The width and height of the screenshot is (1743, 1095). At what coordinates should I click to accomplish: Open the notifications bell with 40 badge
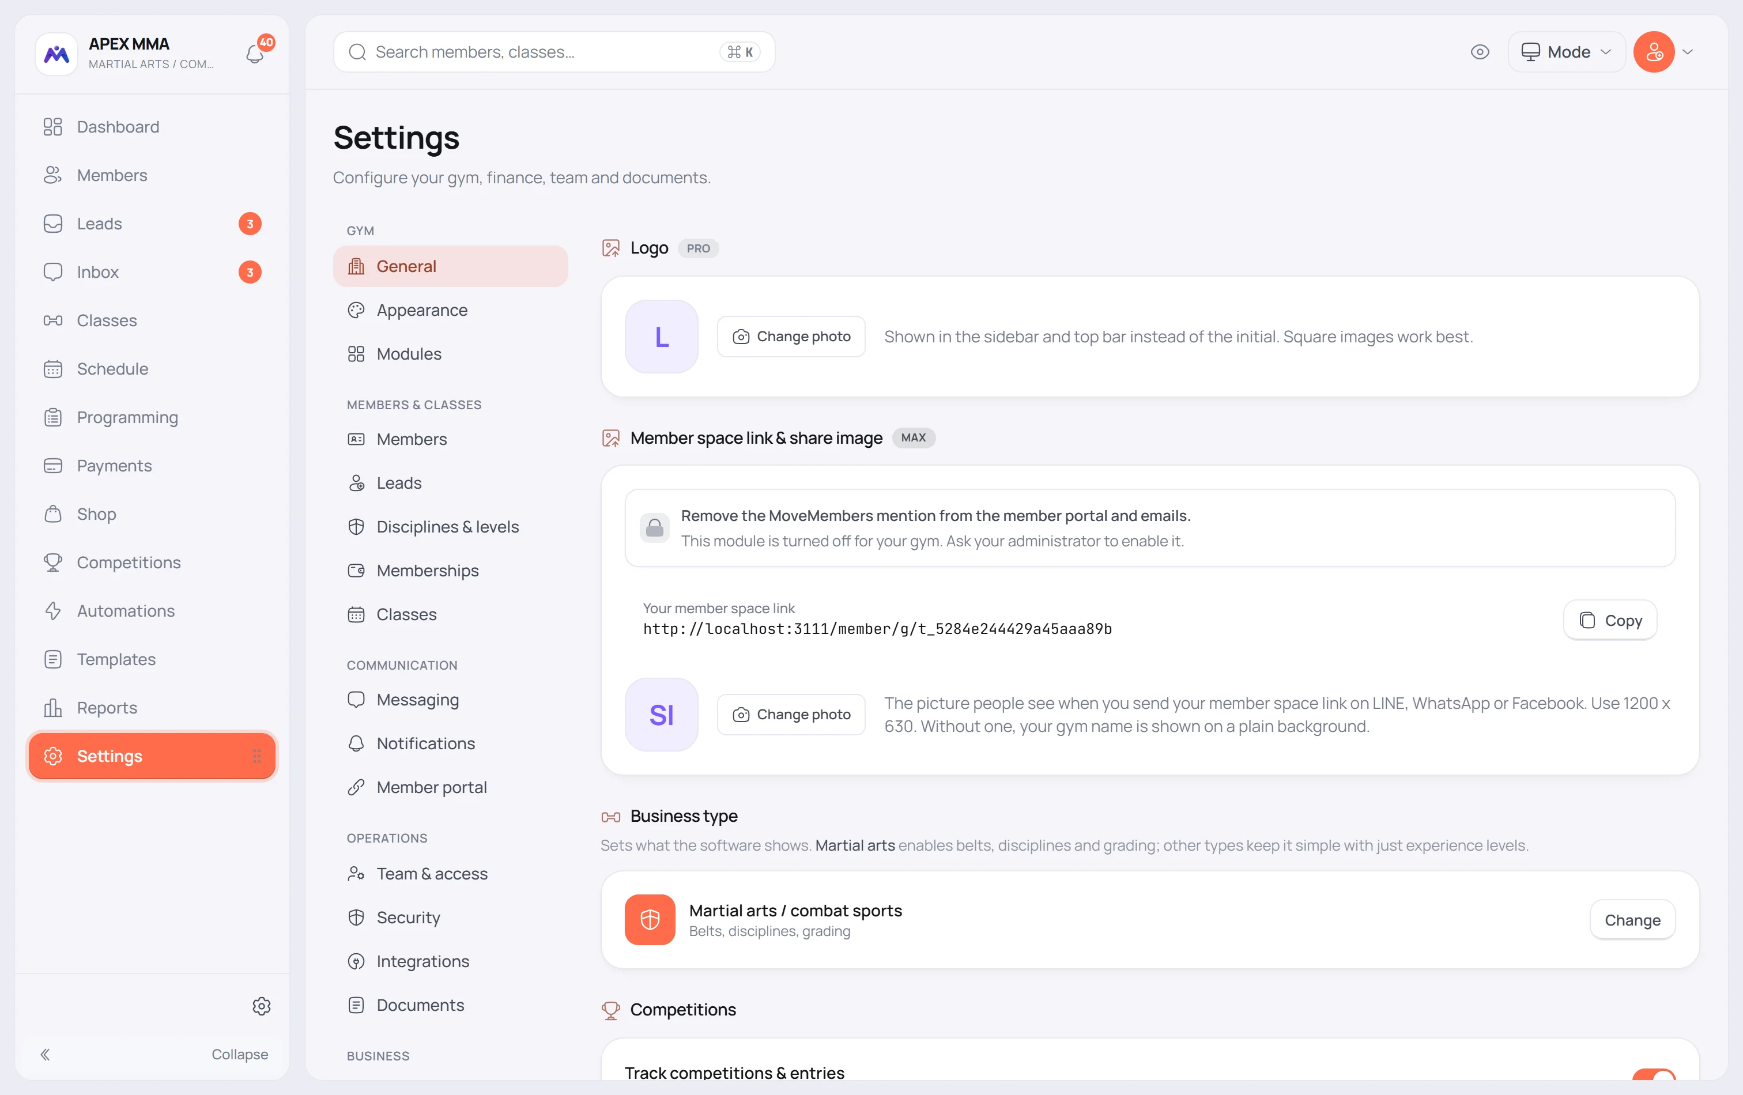pos(255,53)
